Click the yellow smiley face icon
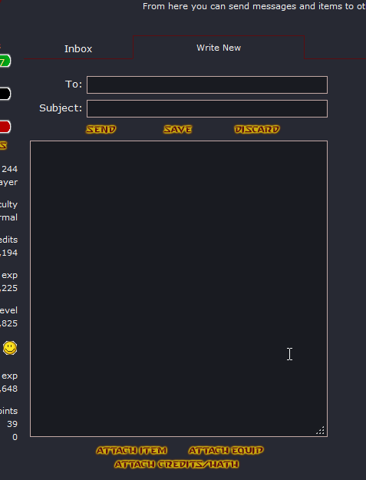366x480 pixels. point(10,348)
